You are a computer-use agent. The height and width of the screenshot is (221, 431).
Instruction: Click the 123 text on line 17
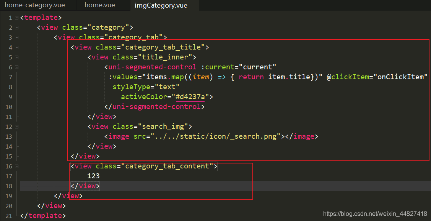click(x=93, y=176)
